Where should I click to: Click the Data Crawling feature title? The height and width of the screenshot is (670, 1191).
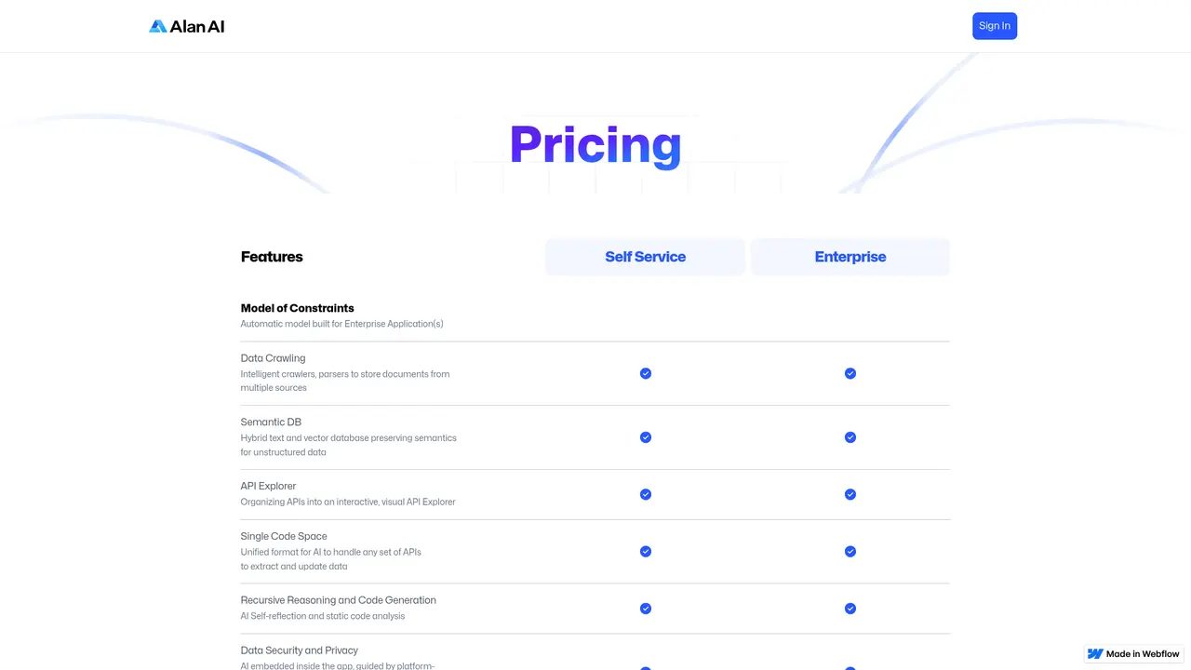click(273, 358)
